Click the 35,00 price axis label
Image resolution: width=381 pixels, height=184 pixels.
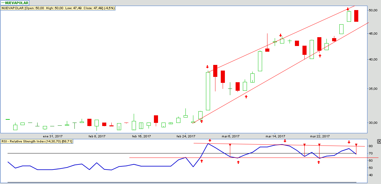(x=373, y=89)
